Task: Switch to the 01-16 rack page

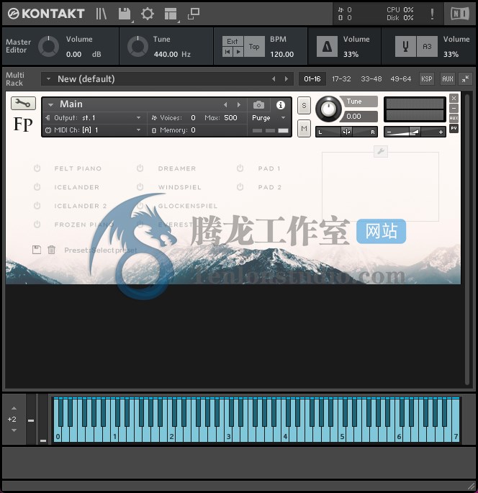Action: click(312, 79)
